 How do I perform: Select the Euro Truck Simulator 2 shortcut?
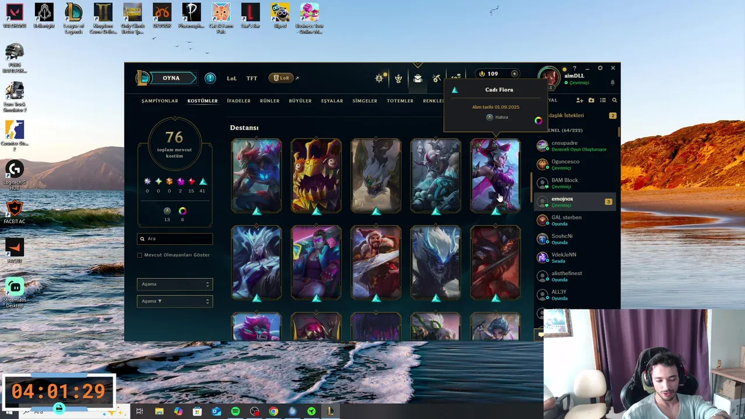pos(15,97)
